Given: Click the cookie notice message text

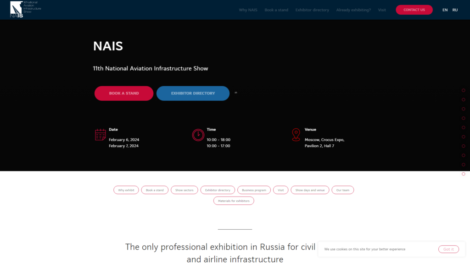Looking at the screenshot, I should click(x=364, y=249).
